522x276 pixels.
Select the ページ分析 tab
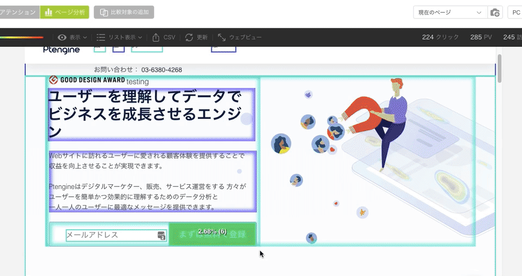[65, 12]
